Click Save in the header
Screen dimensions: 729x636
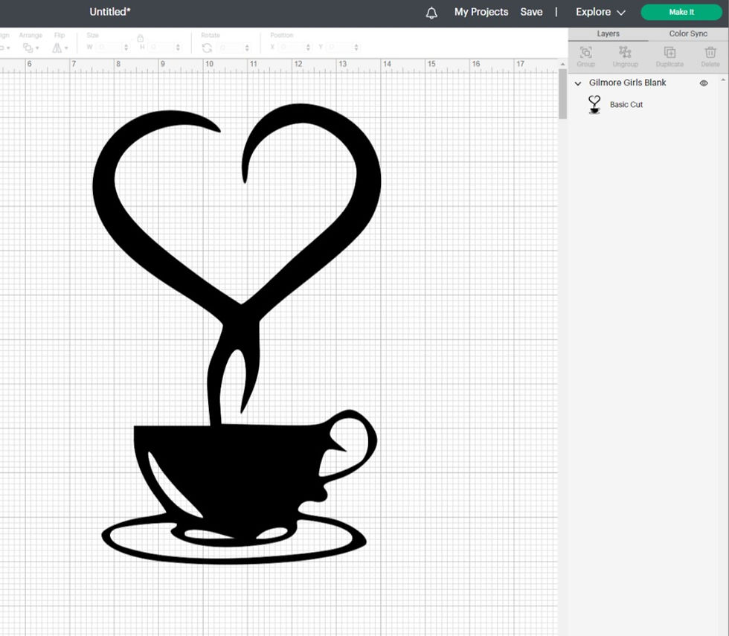coord(531,12)
